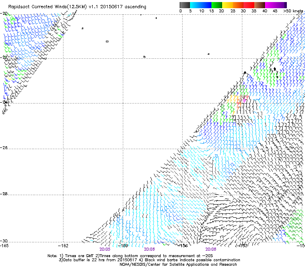Click the '>50 knots' legend label
Viewport: 305px width, 267px height.
pos(293,11)
